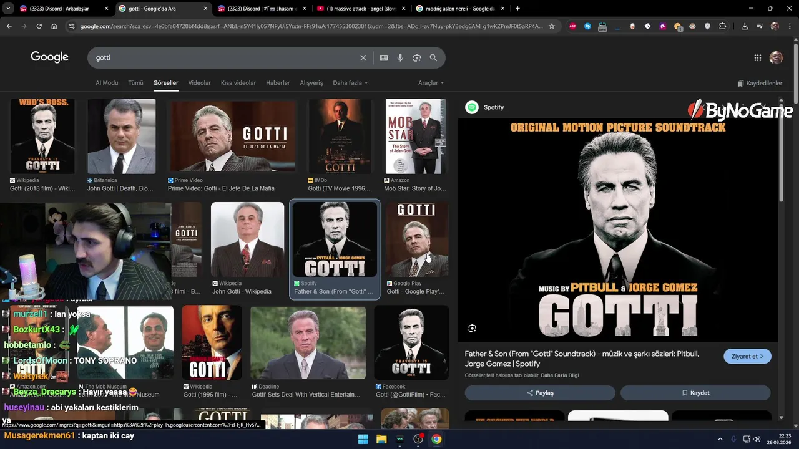Open the browser home page
The height and width of the screenshot is (449, 799).
54,26
